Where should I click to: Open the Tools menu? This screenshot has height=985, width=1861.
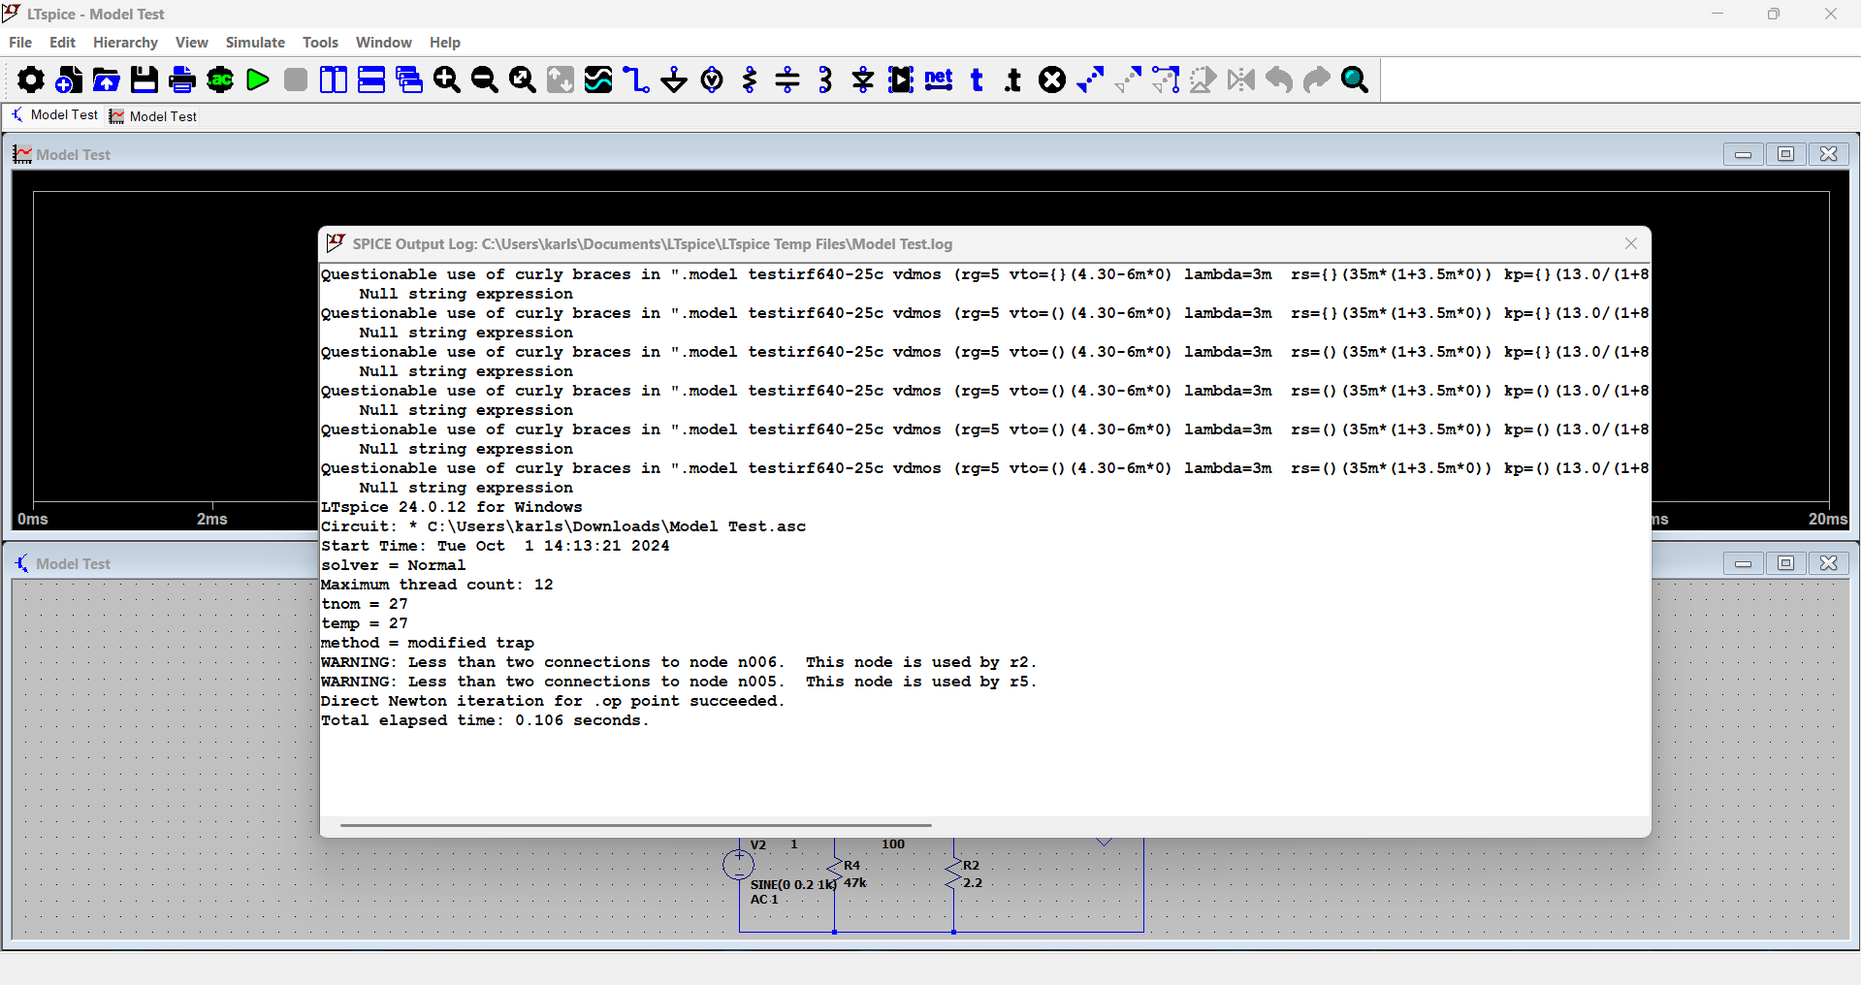pos(320,43)
